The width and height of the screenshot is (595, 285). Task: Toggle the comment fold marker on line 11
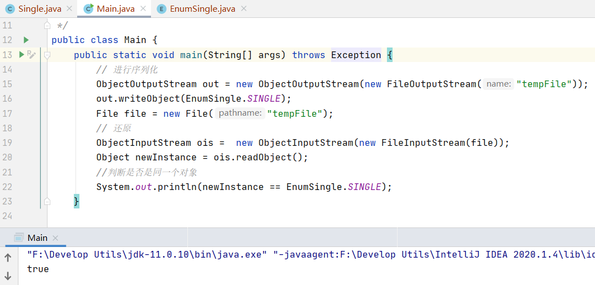[48, 26]
